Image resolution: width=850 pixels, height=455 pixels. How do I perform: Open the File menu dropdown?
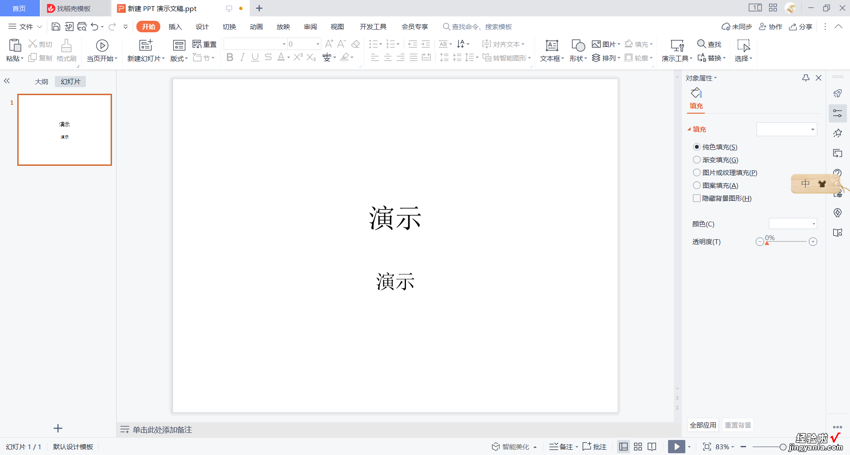pos(26,27)
